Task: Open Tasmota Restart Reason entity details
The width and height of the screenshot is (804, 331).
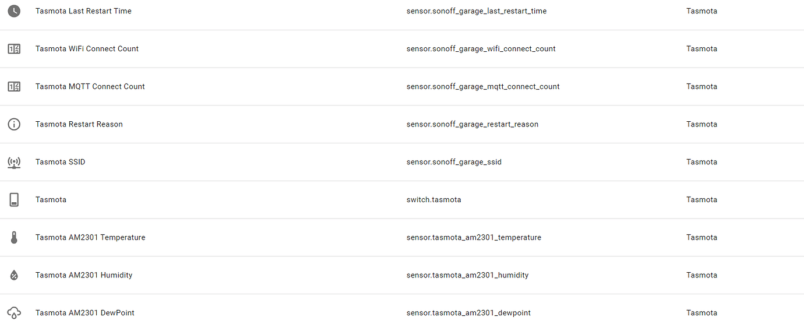Action: (x=79, y=124)
